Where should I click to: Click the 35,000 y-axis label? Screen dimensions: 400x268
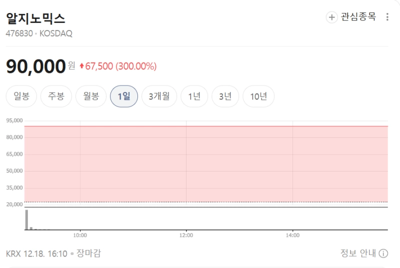click(14, 187)
